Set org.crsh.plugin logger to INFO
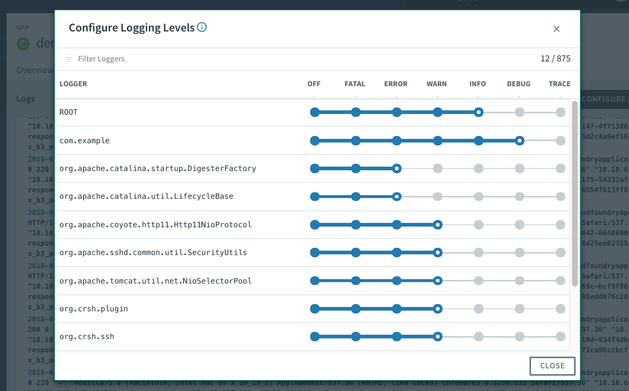 click(479, 309)
